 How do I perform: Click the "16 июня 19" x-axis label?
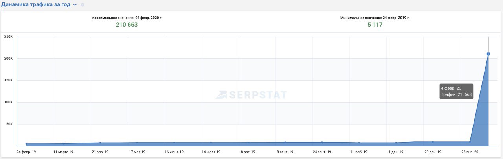174,152
